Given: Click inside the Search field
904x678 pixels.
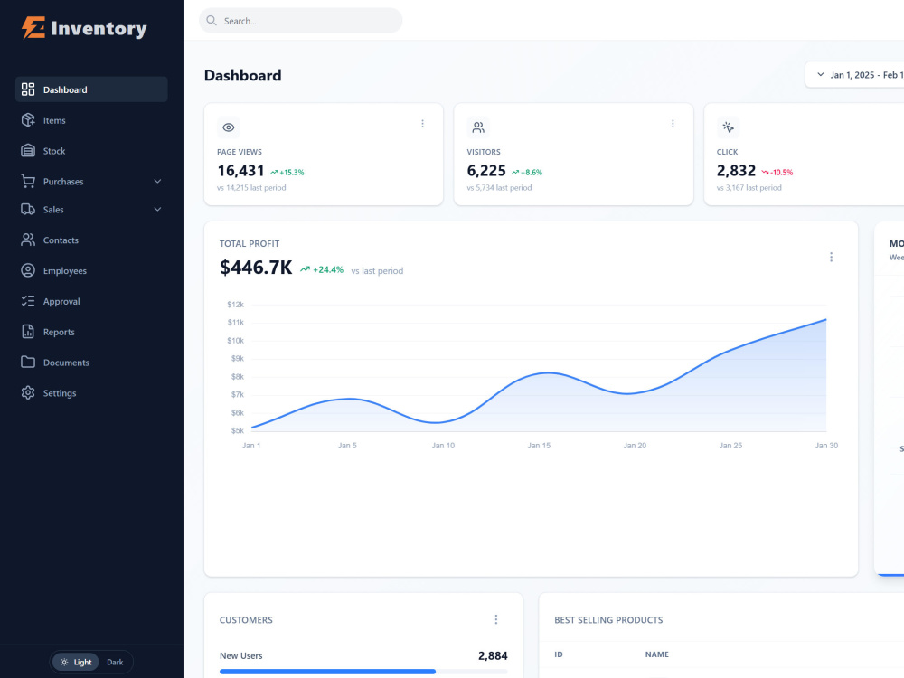Looking at the screenshot, I should pos(300,21).
